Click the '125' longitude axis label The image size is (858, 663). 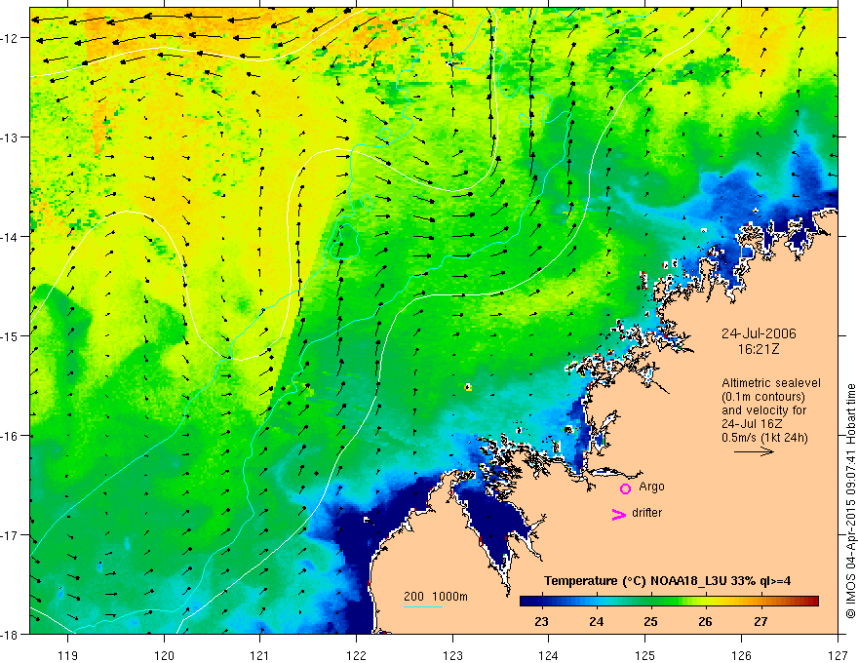tap(645, 655)
